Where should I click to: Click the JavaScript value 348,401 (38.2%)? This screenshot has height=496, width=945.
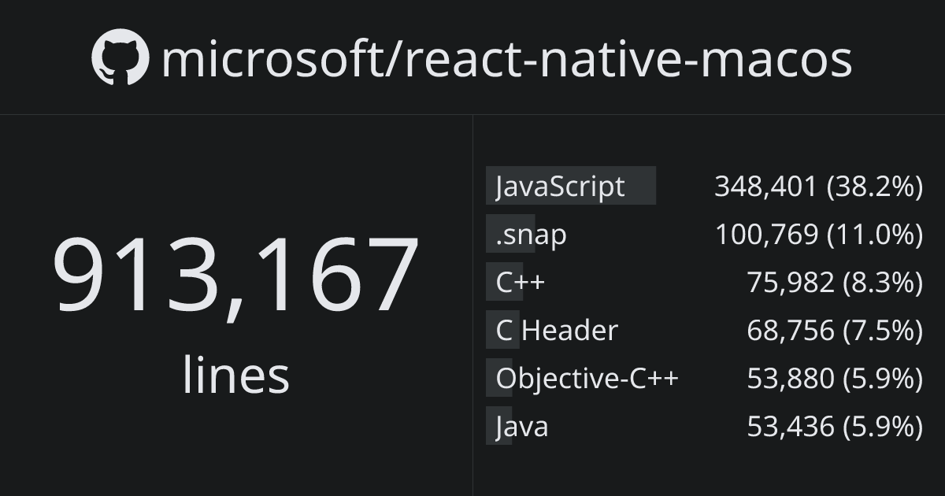(818, 187)
